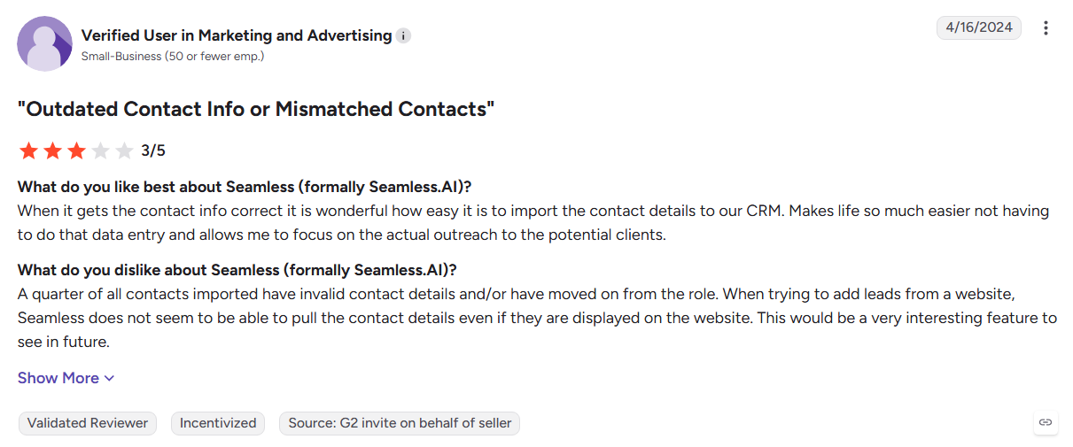Select the Validated Reviewer tag
This screenshot has width=1073, height=447.
pyautogui.click(x=88, y=423)
